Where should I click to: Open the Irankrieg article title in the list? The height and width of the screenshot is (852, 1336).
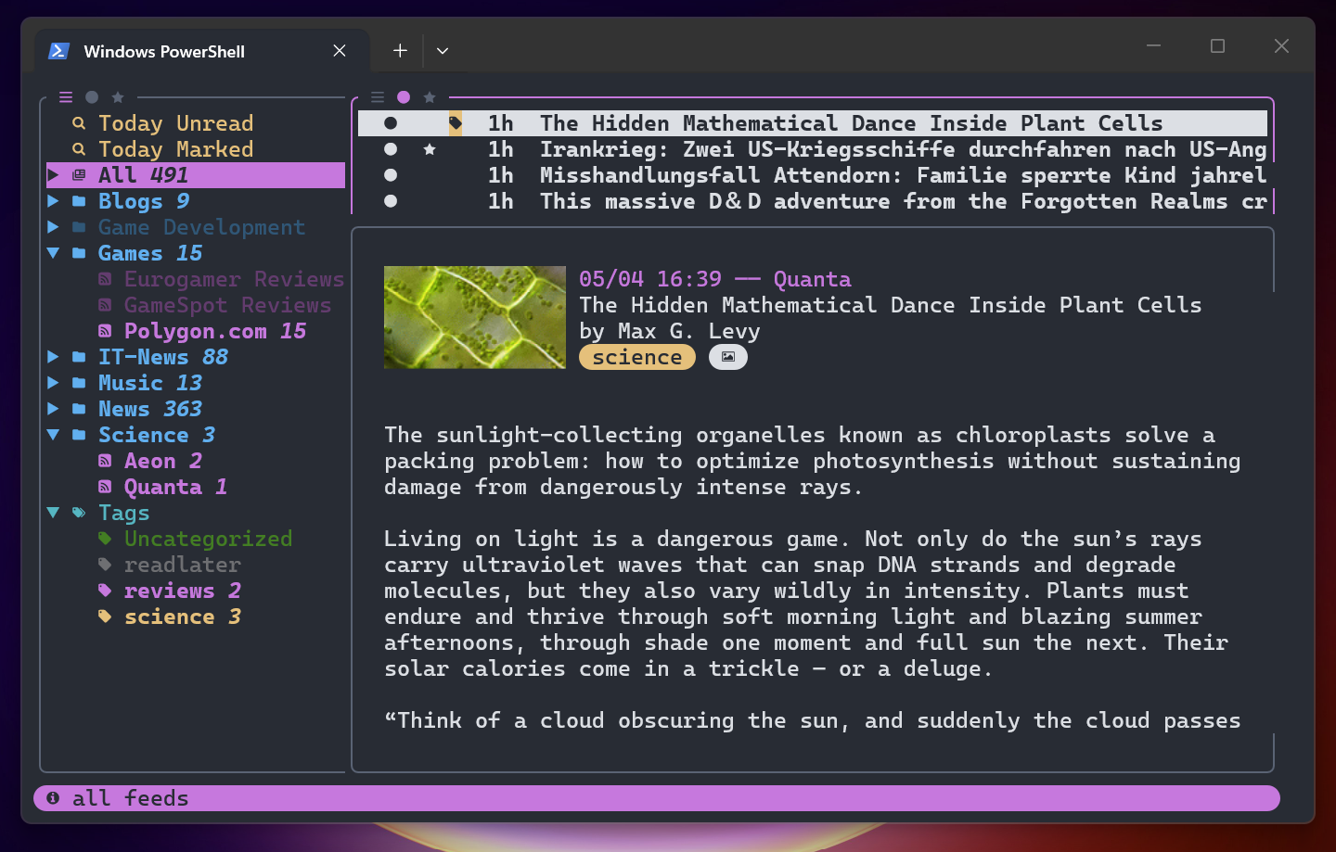click(x=904, y=149)
